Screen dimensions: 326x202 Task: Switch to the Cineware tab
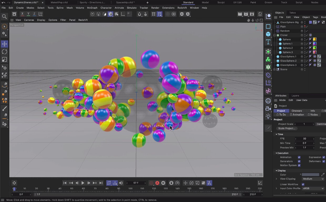tap(297, 111)
